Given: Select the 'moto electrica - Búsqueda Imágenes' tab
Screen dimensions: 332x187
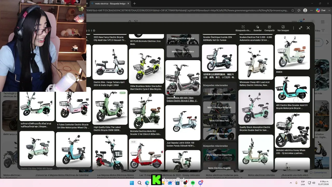Looking at the screenshot, I should (110, 4).
